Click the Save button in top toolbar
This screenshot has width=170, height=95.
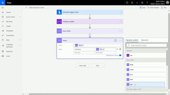[x=143, y=8]
